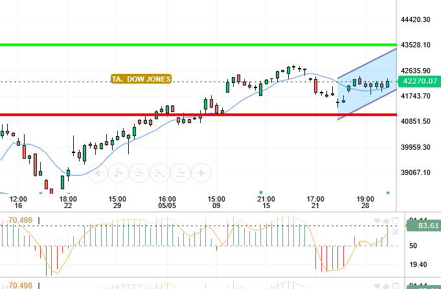
Task: Click the 43528.10 price axis label
Action: coord(415,45)
